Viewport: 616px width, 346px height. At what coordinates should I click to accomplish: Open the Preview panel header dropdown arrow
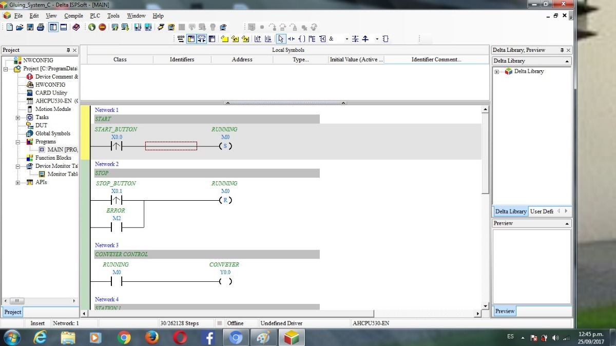pos(567,224)
